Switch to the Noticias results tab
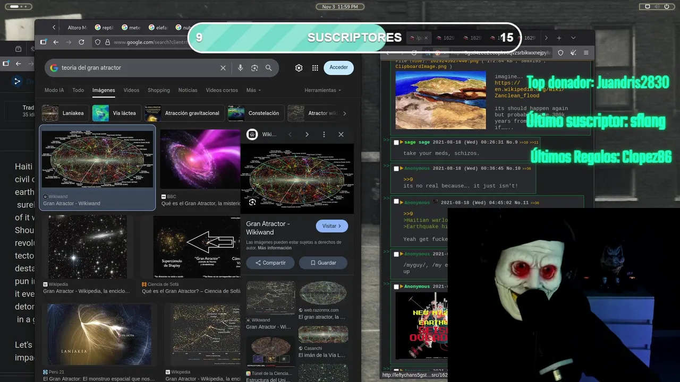The height and width of the screenshot is (382, 680). [x=188, y=90]
